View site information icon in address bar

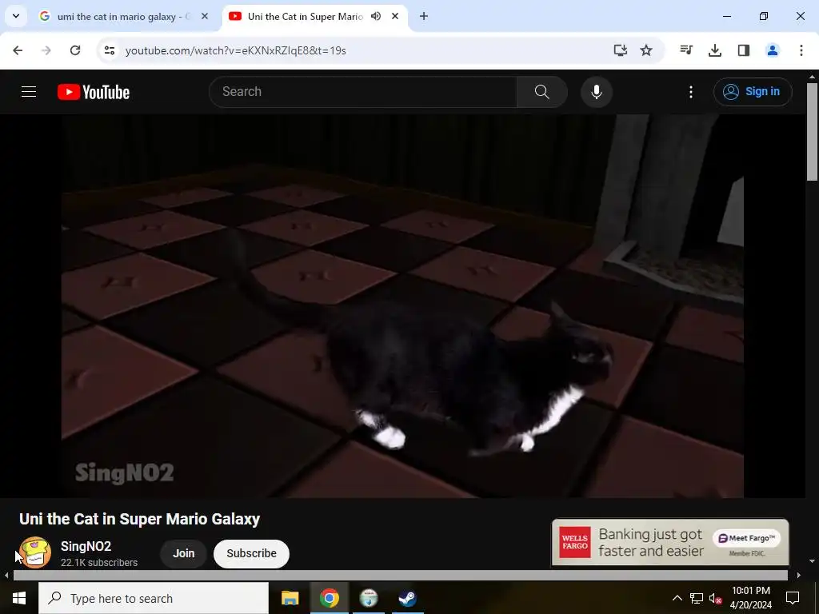(x=109, y=50)
